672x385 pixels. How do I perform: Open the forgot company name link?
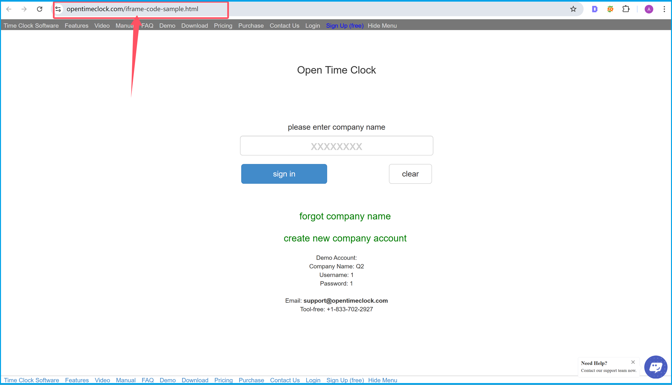[x=345, y=216]
